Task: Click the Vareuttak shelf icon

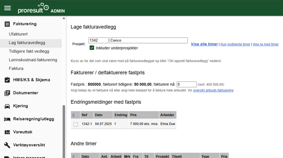Action: [7, 132]
